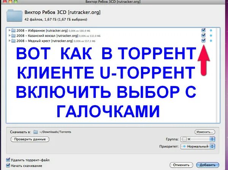
Task: Click priority dot for Казанский вокзал row
Action: (211, 36)
